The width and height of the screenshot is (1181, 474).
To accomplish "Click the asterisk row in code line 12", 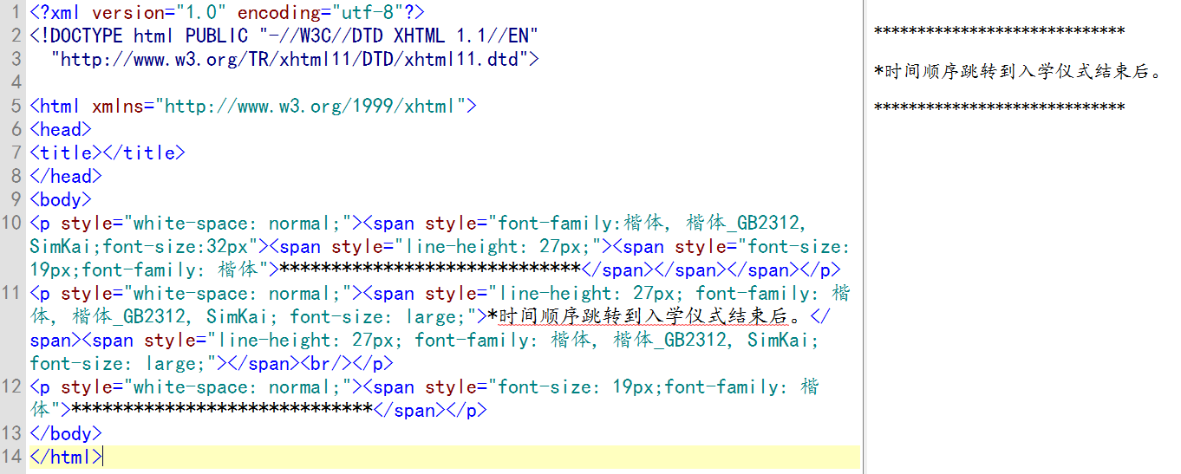I will (222, 411).
